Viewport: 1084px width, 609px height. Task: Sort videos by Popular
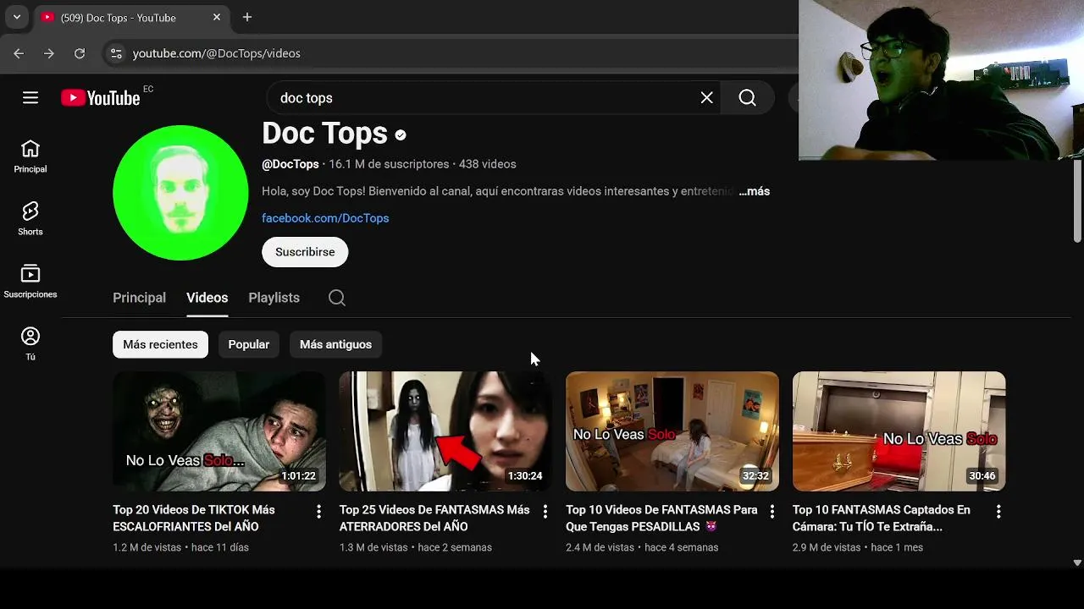tap(249, 344)
